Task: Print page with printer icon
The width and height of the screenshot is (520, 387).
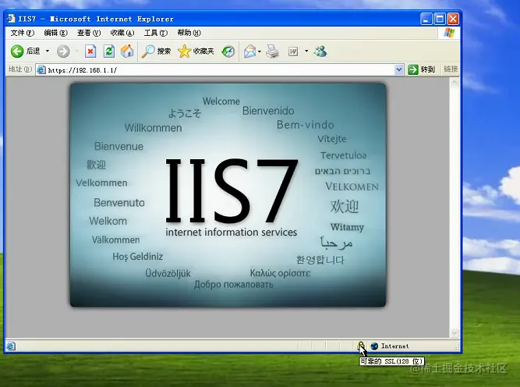Action: tap(272, 51)
